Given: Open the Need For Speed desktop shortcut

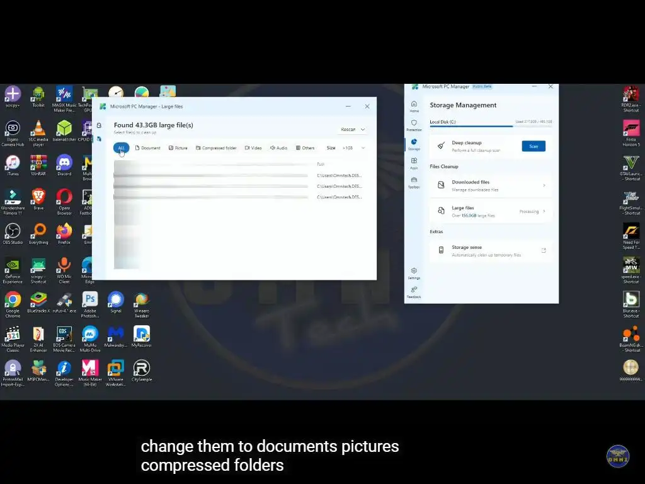Looking at the screenshot, I should (x=631, y=236).
